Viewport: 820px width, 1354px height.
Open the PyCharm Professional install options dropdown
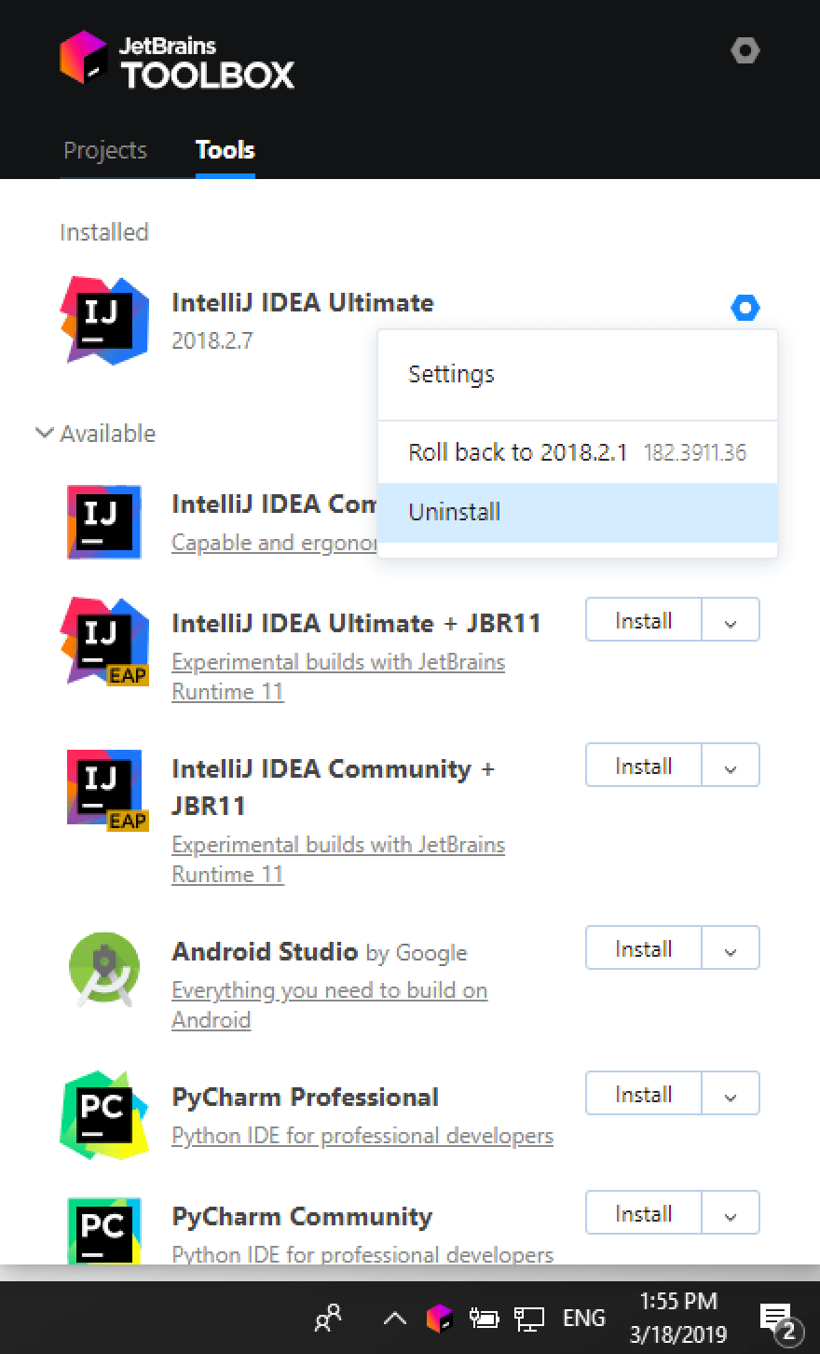(731, 1095)
